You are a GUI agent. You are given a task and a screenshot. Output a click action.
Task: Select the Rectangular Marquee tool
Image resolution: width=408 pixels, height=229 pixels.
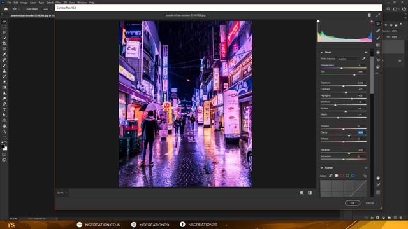coord(4,27)
